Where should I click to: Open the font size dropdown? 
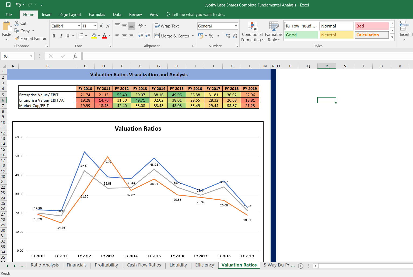tap(95, 26)
